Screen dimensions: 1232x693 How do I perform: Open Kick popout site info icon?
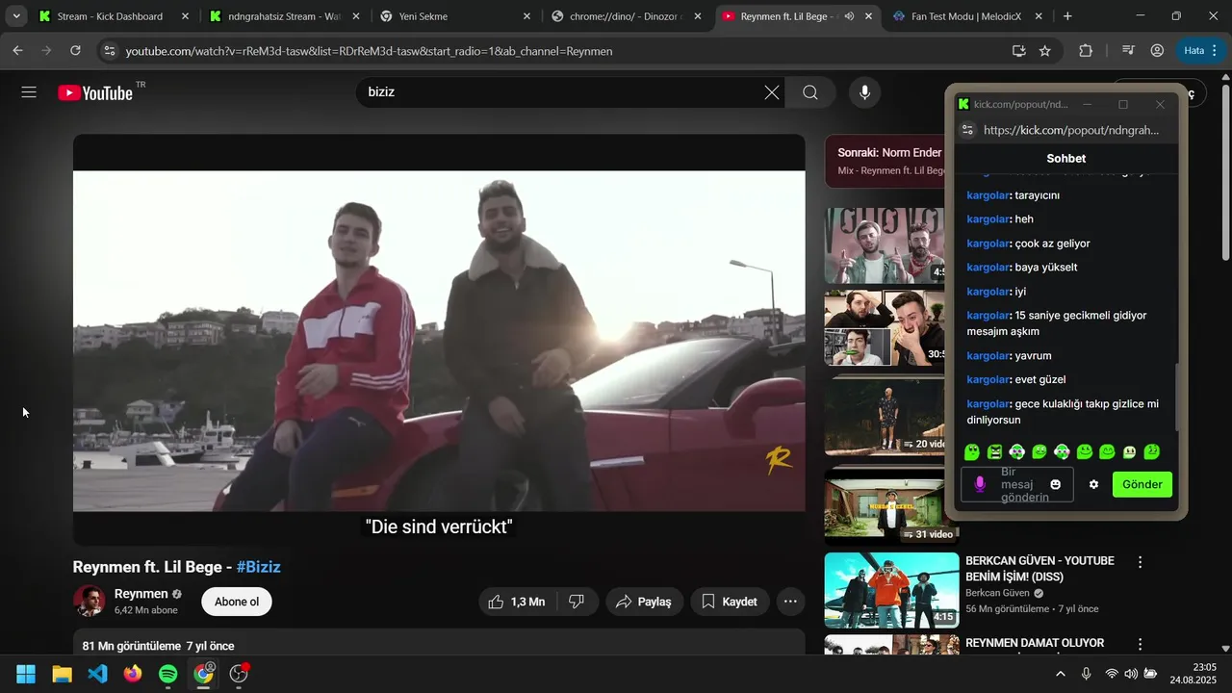click(968, 130)
